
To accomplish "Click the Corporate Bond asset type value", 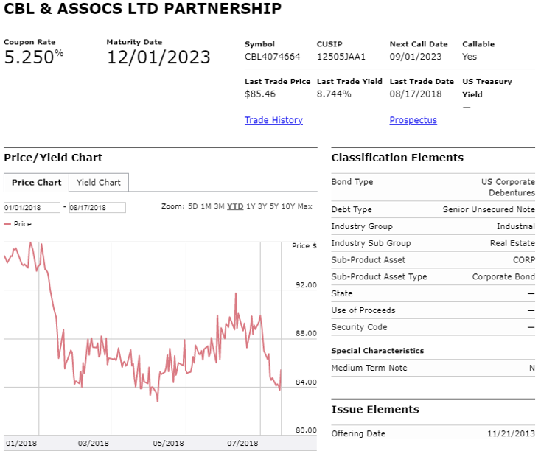I will click(503, 277).
